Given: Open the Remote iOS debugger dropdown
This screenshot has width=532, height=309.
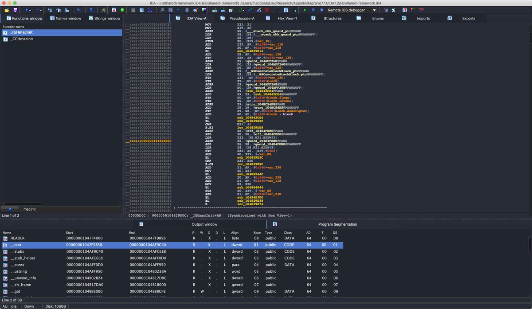Looking at the screenshot, I should (x=375, y=10).
